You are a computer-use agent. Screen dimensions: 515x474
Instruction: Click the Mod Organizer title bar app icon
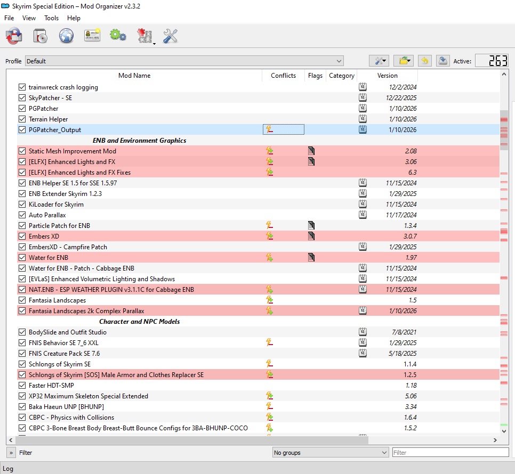click(x=5, y=6)
